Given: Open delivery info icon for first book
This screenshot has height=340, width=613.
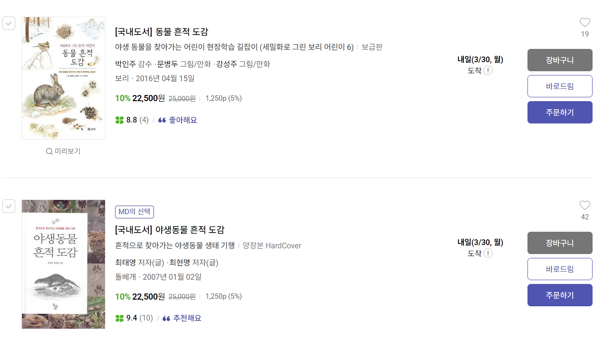Looking at the screenshot, I should coord(488,71).
